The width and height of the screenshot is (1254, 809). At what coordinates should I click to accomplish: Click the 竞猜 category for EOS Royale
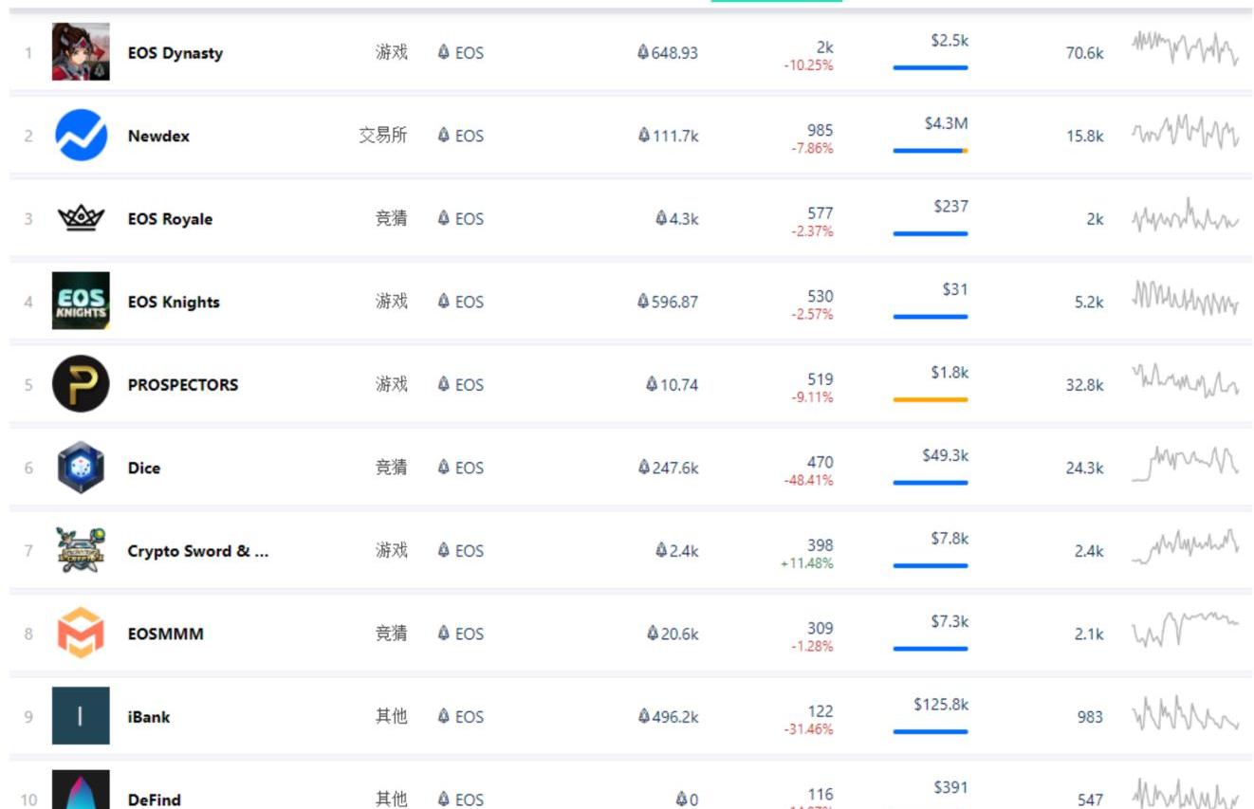(391, 218)
